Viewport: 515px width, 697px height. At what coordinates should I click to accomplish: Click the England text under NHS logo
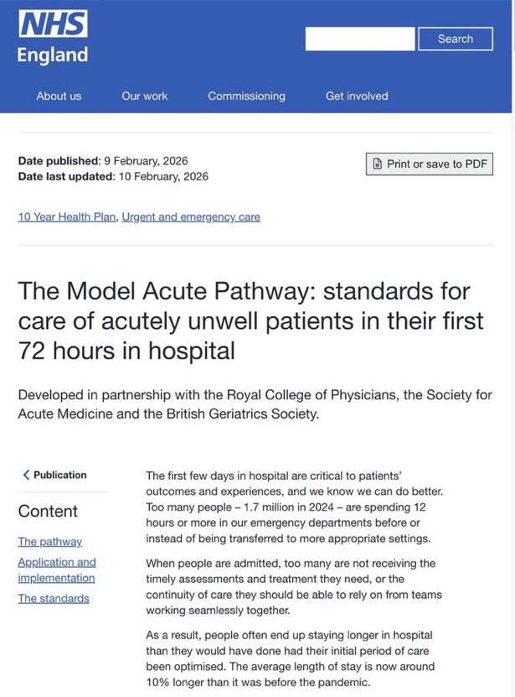[53, 55]
